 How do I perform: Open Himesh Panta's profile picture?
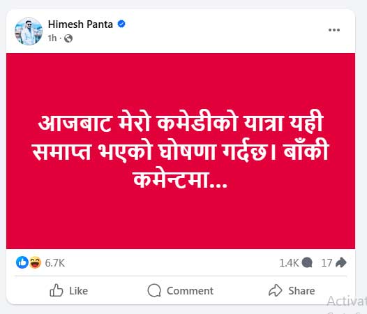click(29, 31)
